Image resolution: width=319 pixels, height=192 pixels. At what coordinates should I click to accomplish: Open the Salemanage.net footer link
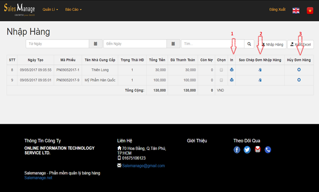tap(38, 178)
